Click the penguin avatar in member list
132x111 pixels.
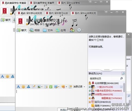click(x=93, y=98)
